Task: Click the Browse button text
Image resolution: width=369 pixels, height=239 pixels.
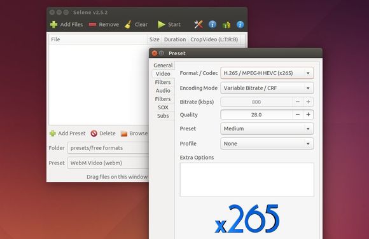Action: tap(139, 133)
